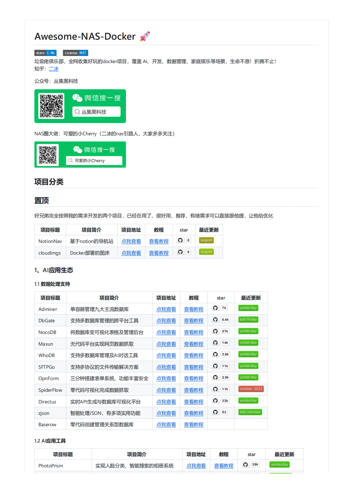Click the 1、AI应用生态 heading
The width and height of the screenshot is (345, 488).
point(54,270)
